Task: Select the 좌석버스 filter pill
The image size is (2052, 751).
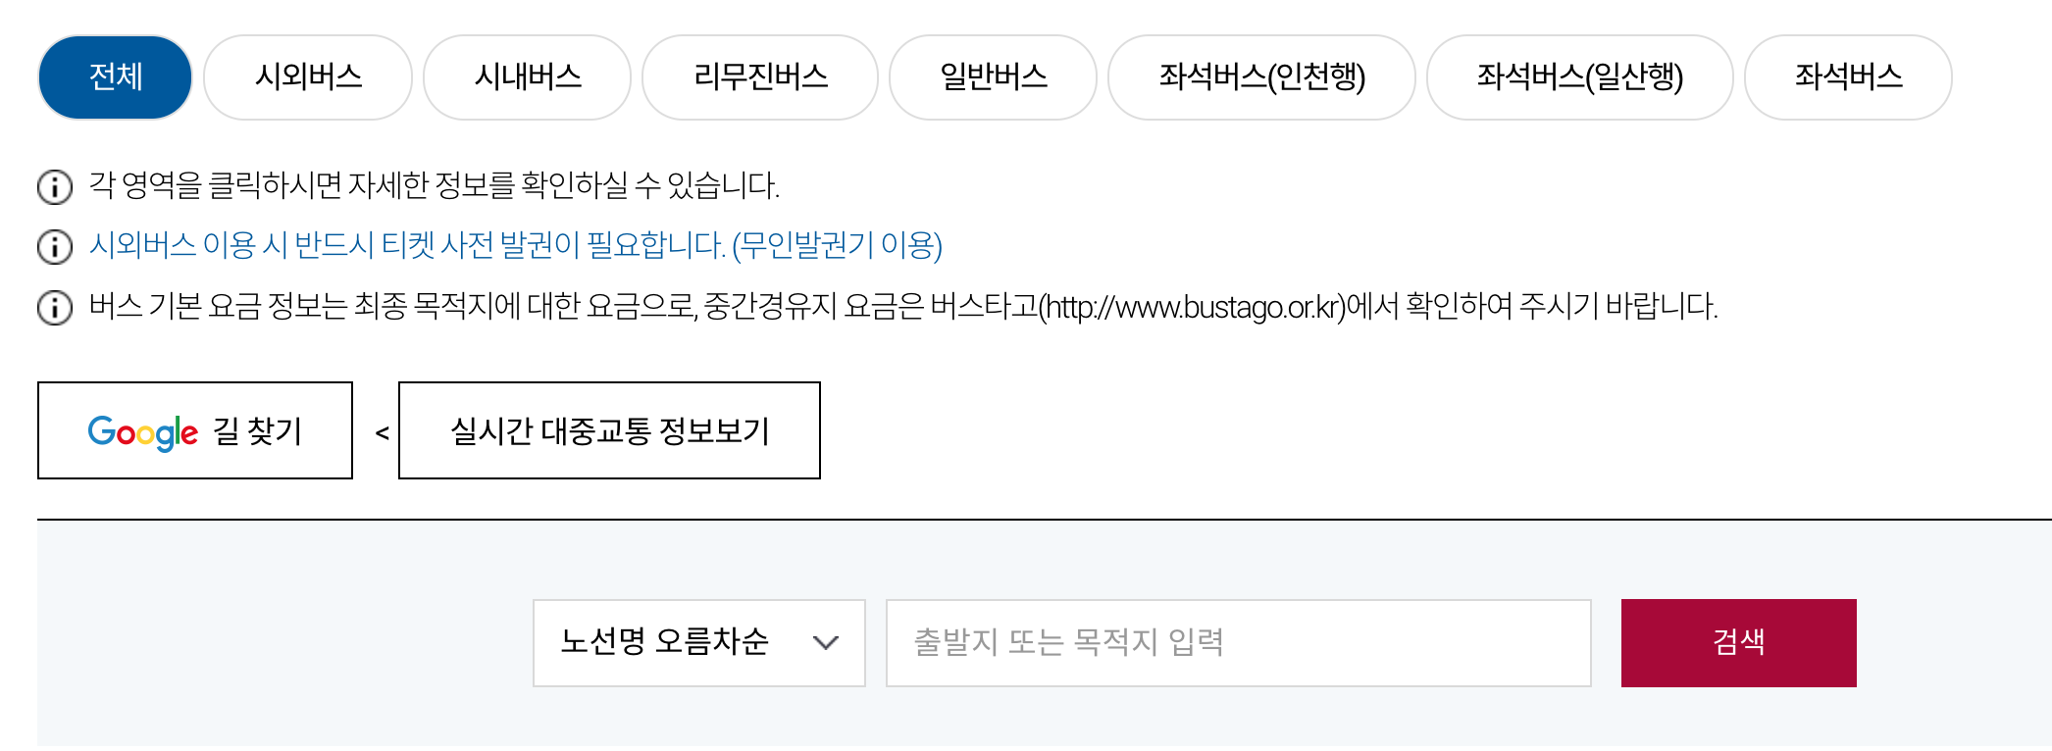Action: pyautogui.click(x=1847, y=76)
